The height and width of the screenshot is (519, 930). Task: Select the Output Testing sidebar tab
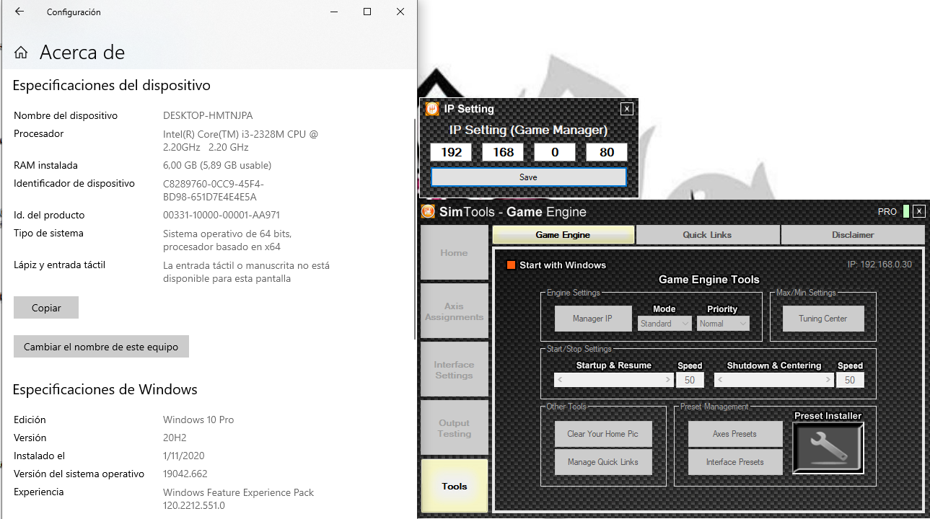tap(454, 428)
